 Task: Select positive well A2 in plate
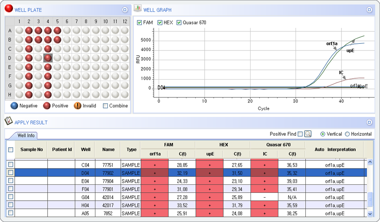[29, 31]
